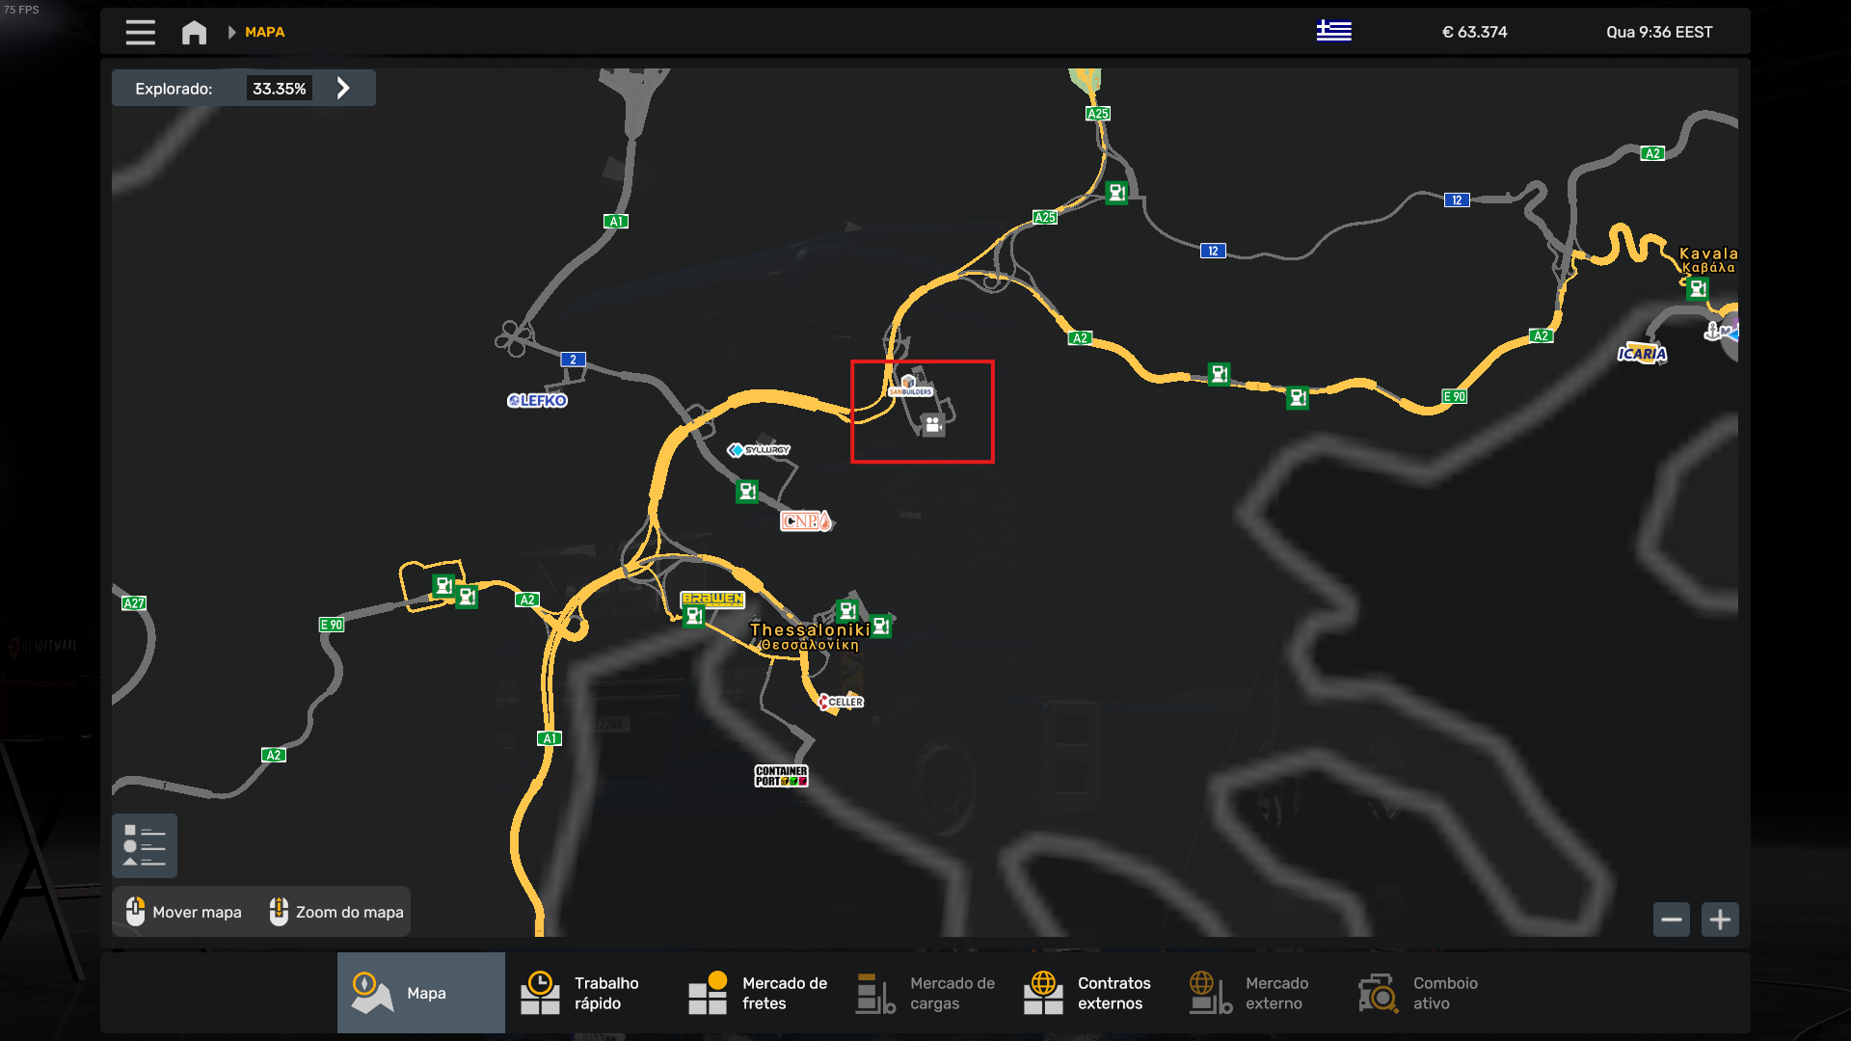Go to the home screen icon
Screen dimensions: 1851x1041
click(194, 32)
